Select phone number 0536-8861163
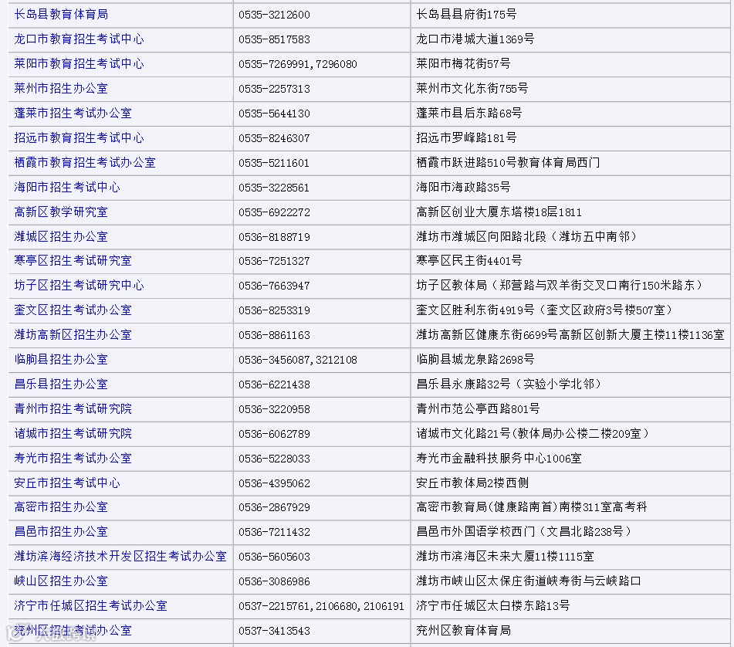The width and height of the screenshot is (734, 647). (274, 335)
